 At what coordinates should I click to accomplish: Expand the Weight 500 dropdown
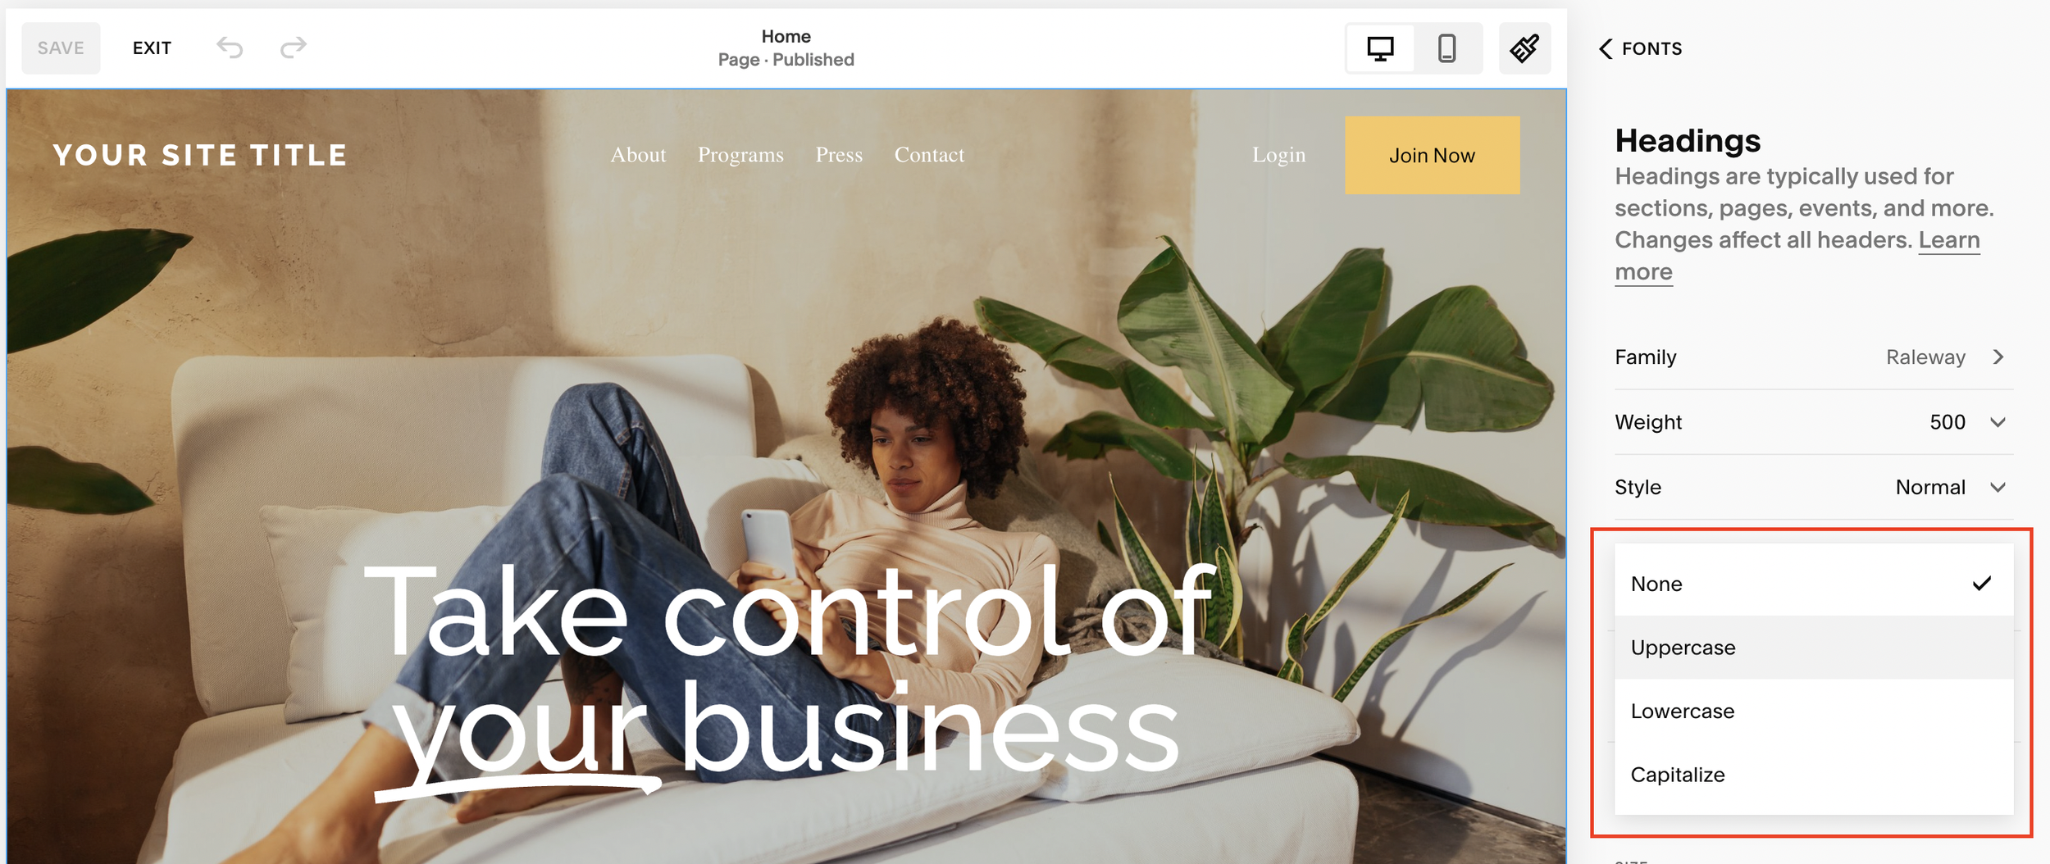pos(1814,422)
